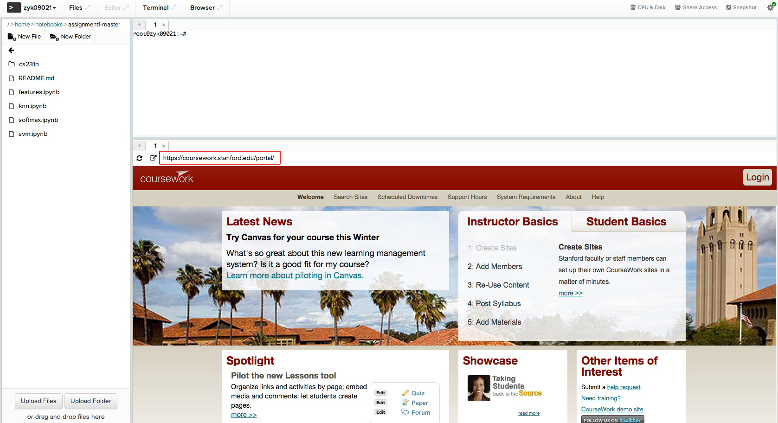This screenshot has width=778, height=423.
Task: Go back with the left arrow icon
Action: pyautogui.click(x=12, y=50)
